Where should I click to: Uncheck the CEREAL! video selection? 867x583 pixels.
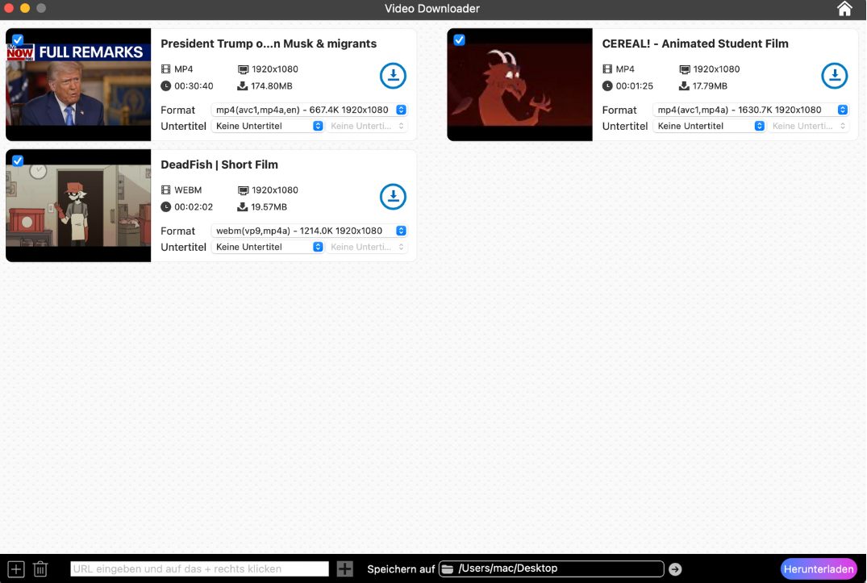click(459, 40)
